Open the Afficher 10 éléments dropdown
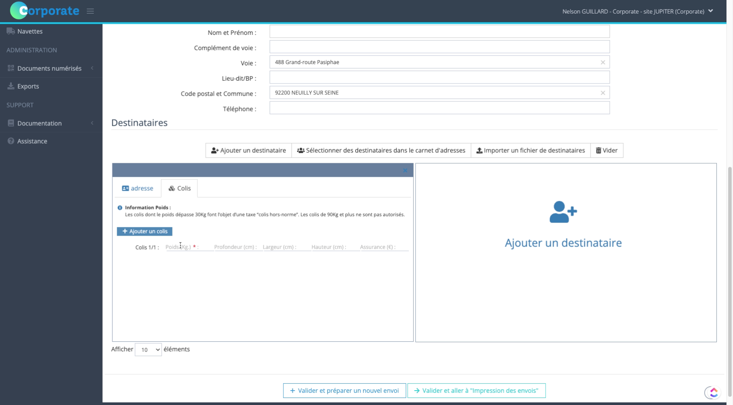Viewport: 733px width, 405px height. click(x=148, y=350)
